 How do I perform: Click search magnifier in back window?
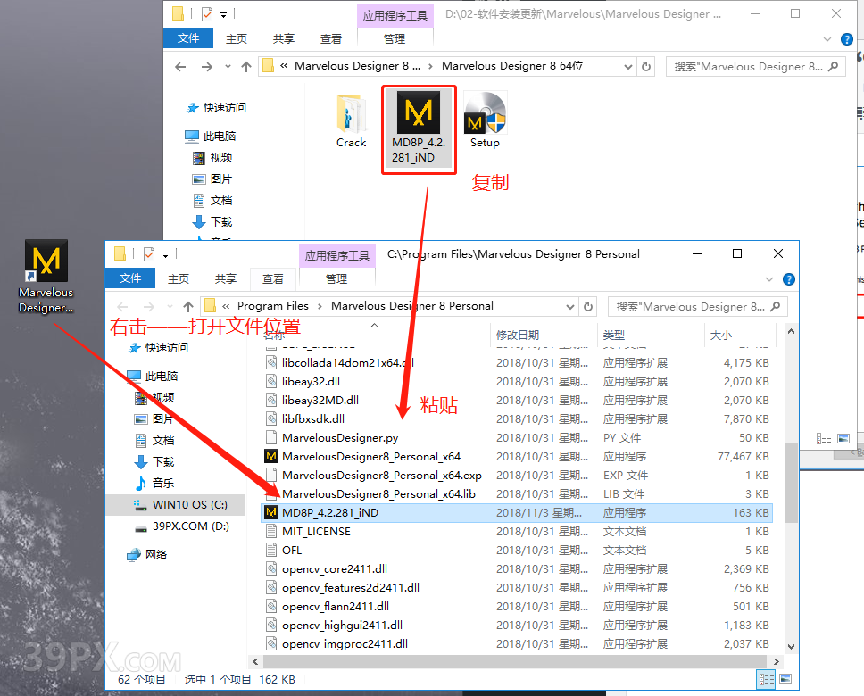click(833, 67)
